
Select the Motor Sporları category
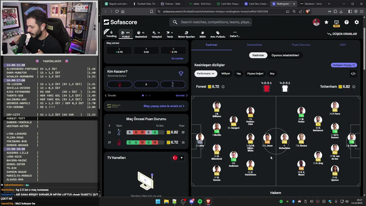[x=186, y=34]
